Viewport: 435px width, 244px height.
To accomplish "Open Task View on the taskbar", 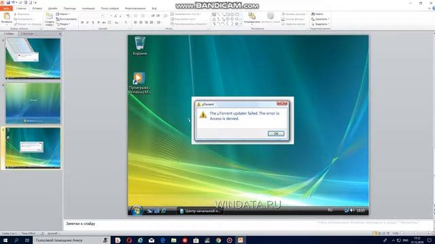I will click(27, 241).
